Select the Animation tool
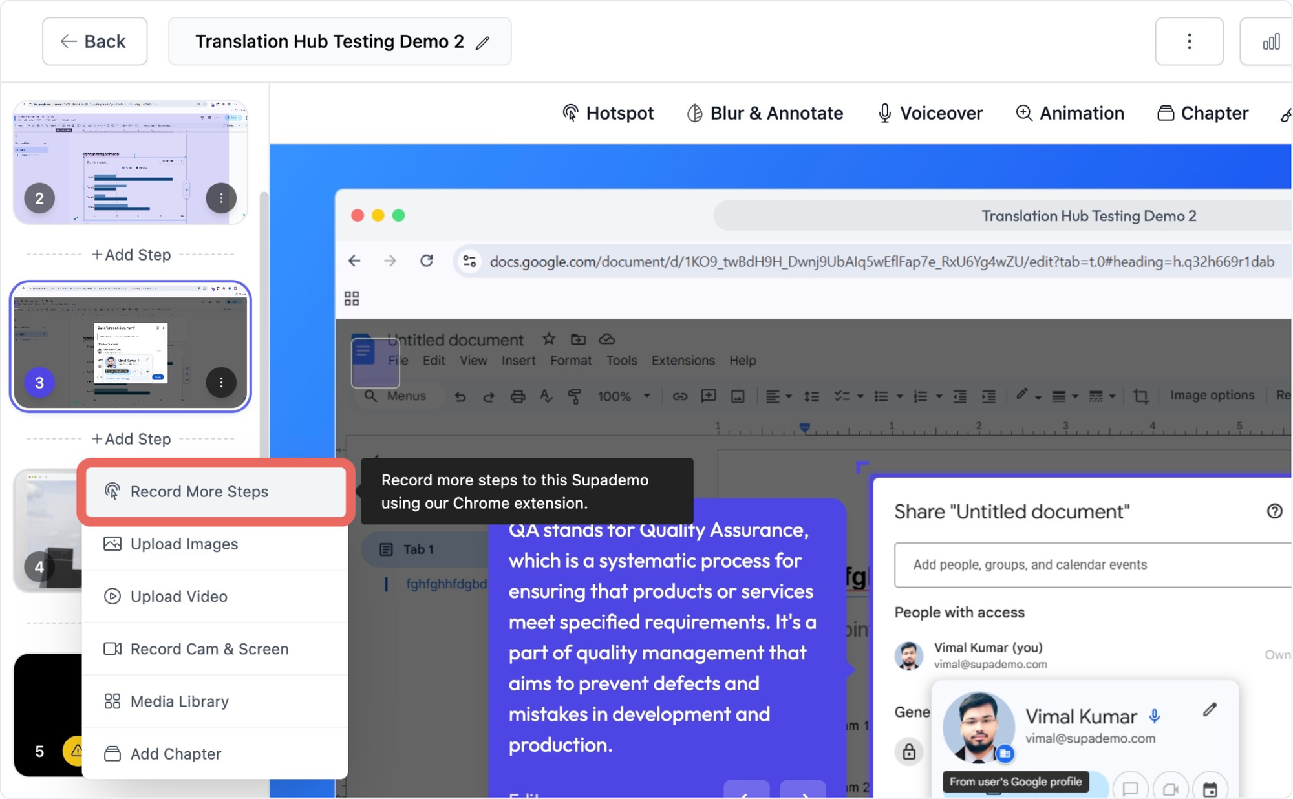1293x799 pixels. click(1069, 113)
